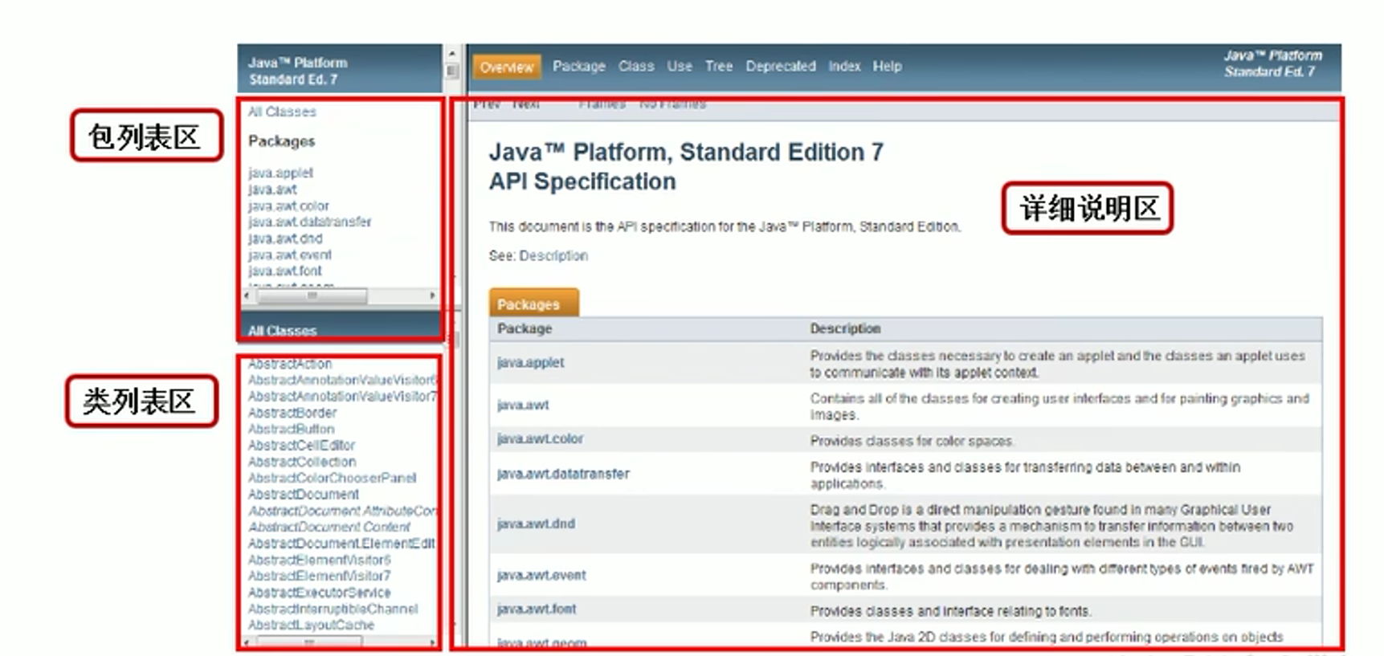Click the java.awt.color description text
The image size is (1384, 656).
click(x=912, y=441)
